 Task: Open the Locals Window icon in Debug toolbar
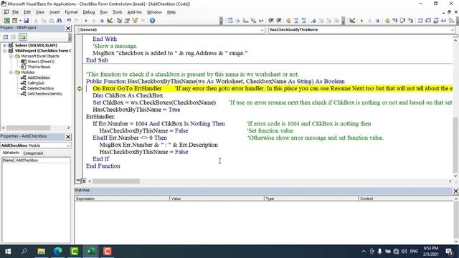tap(420, 21)
